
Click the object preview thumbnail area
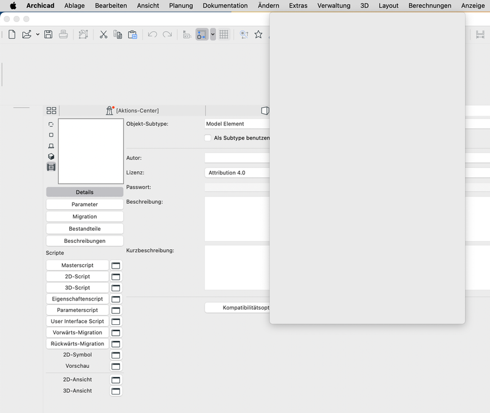(91, 151)
